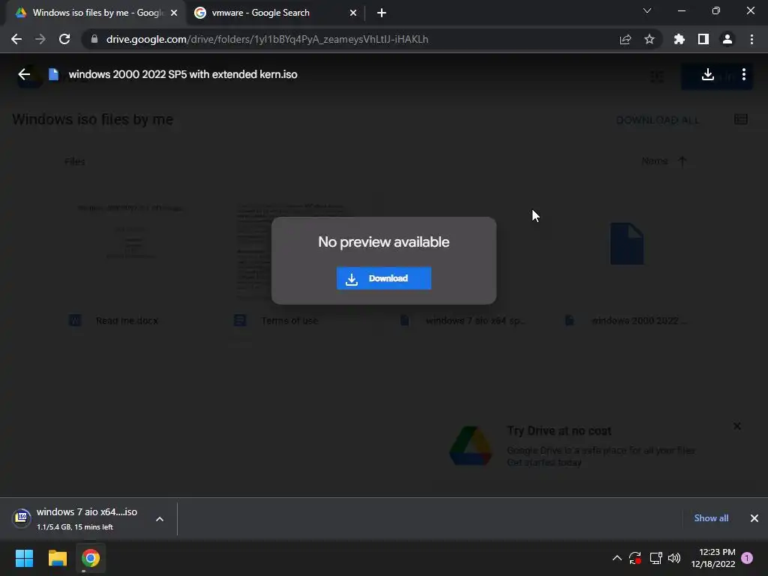
Task: Open the network tray icon
Action: (x=655, y=558)
